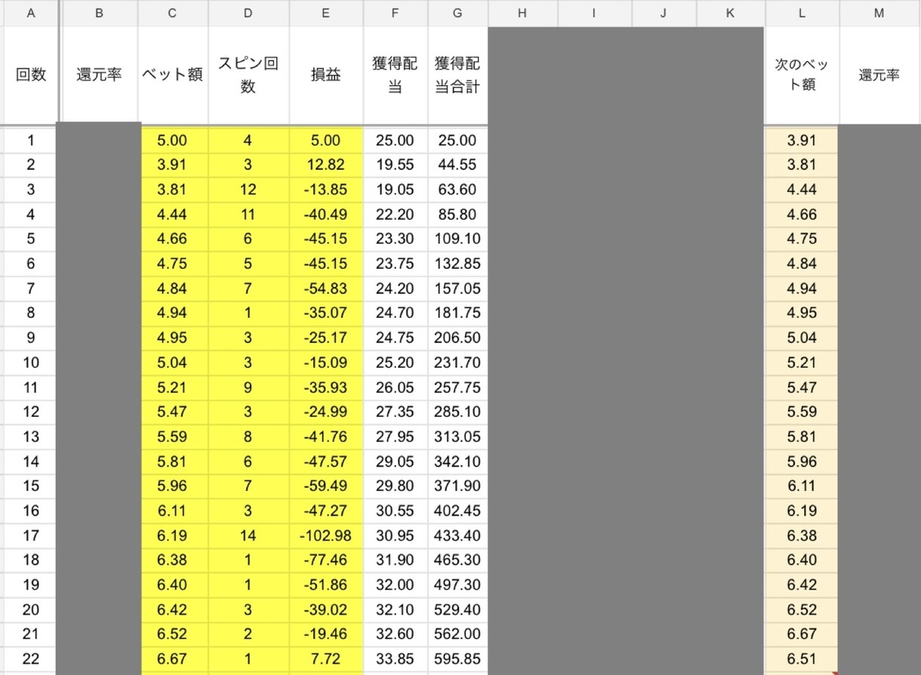This screenshot has width=921, height=675.
Task: Select profit cell -102.98
Action: click(x=325, y=535)
